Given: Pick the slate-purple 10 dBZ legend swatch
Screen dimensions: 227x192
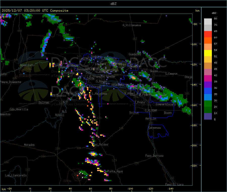Looking at the screenshot, I should point(208,116).
